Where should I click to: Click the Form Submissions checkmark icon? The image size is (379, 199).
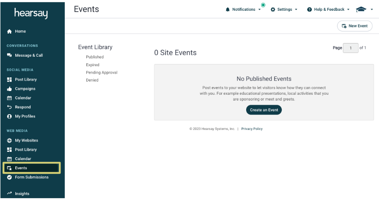[x=9, y=177]
